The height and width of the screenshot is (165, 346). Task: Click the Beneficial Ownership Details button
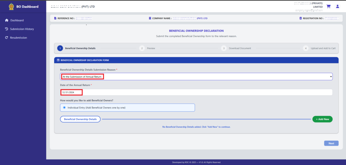(80, 119)
